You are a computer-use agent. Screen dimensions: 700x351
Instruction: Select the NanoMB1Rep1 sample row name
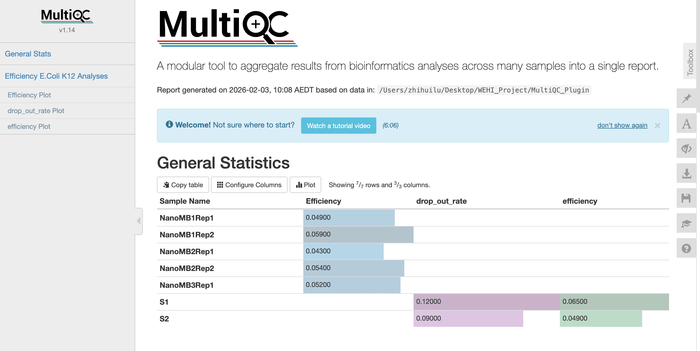click(187, 218)
